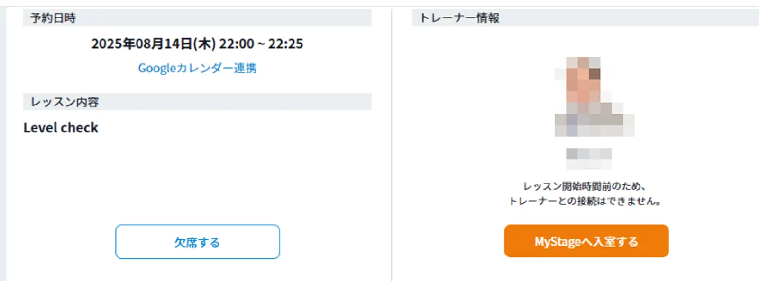The image size is (759, 281).
Task: Click the vertical divider between the two panels
Action: coord(392,142)
